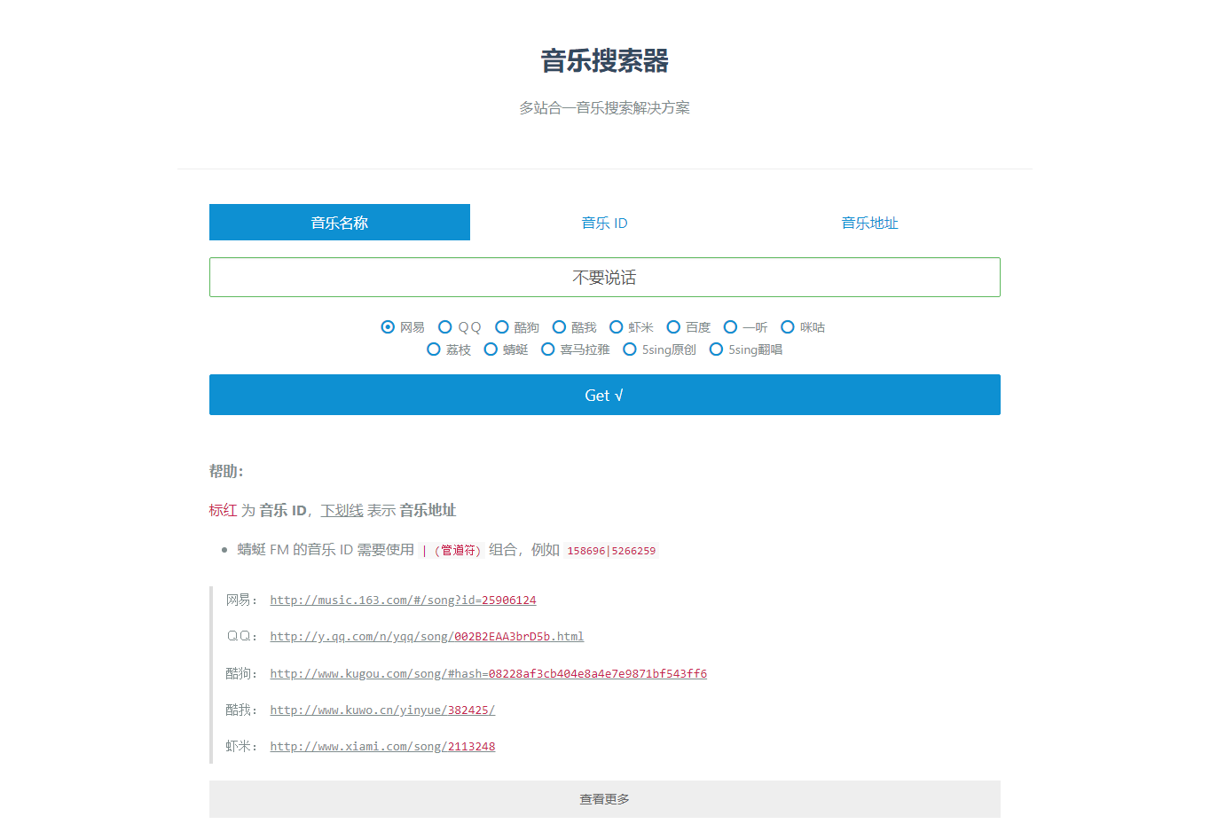Select the 荔枝 radio button
This screenshot has height=824, width=1210.
pos(434,349)
